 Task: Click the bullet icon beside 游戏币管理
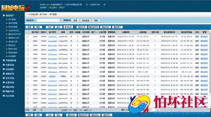[x=6, y=23]
